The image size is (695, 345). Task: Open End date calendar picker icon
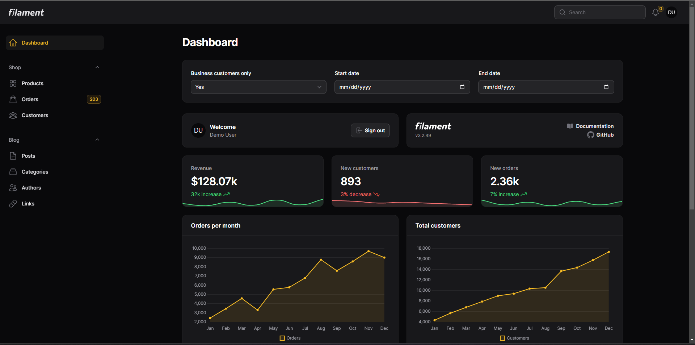[606, 87]
